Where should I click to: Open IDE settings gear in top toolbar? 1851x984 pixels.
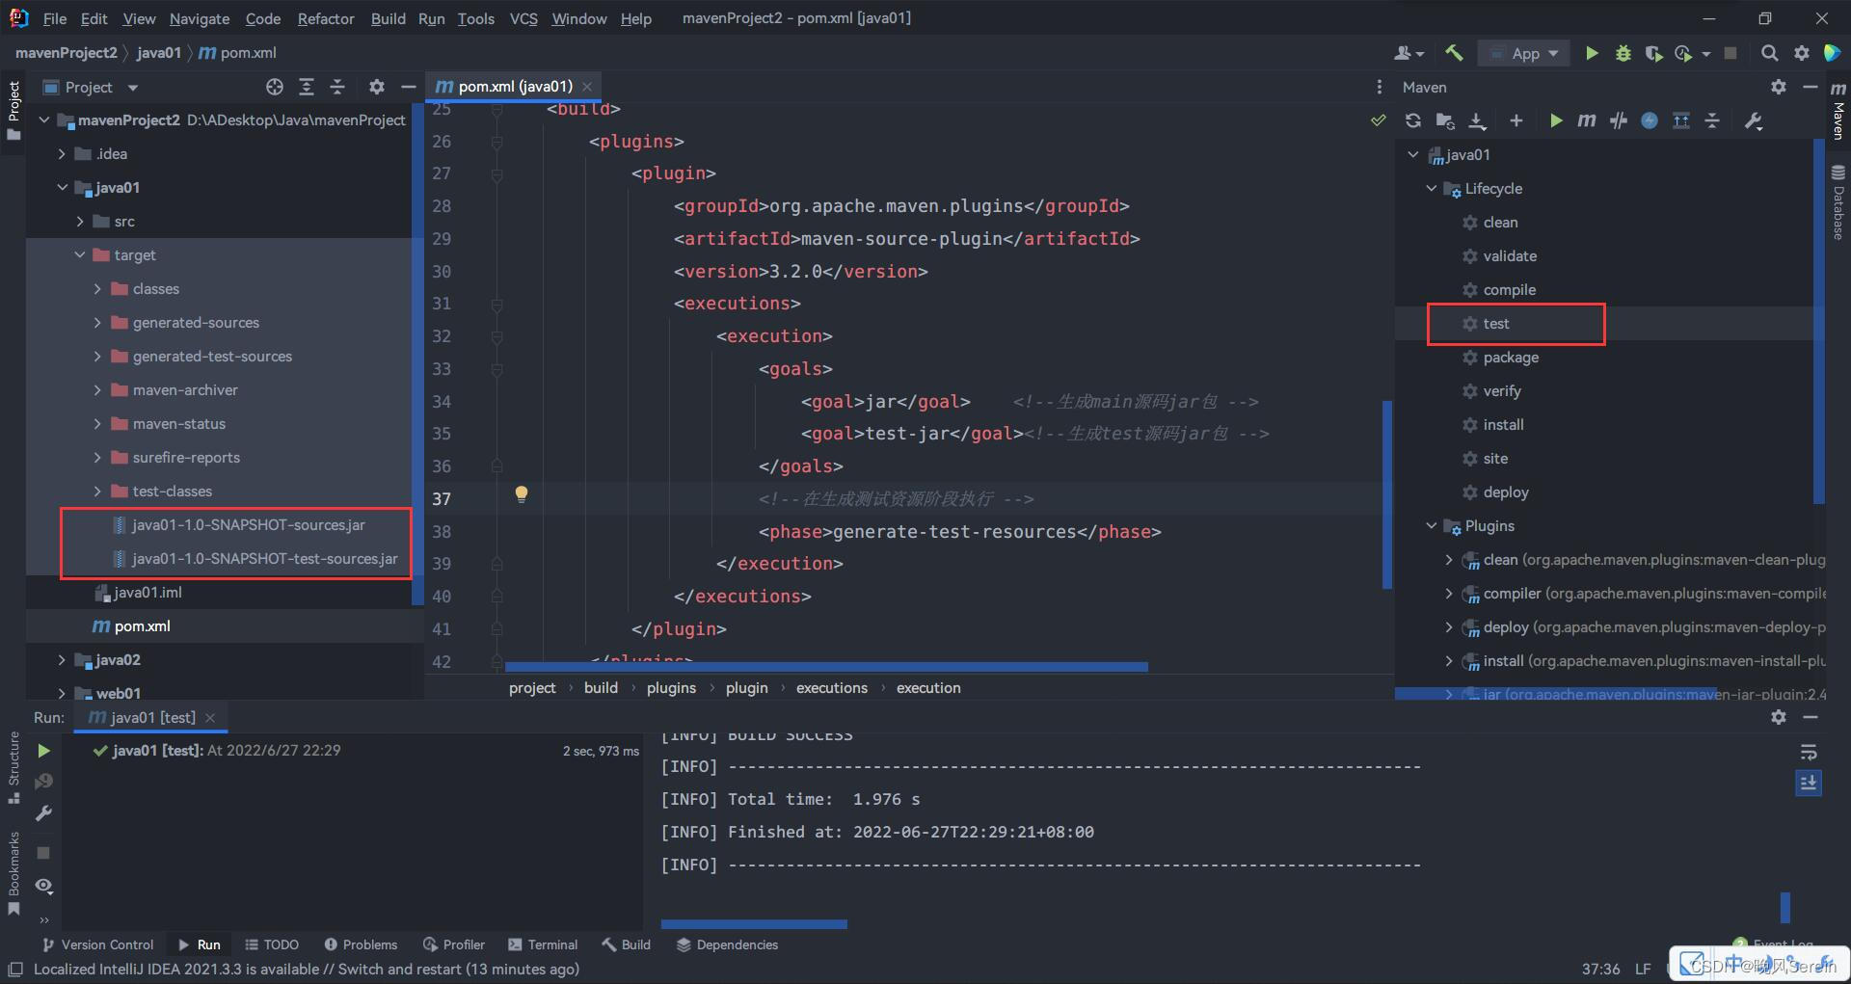click(1801, 53)
